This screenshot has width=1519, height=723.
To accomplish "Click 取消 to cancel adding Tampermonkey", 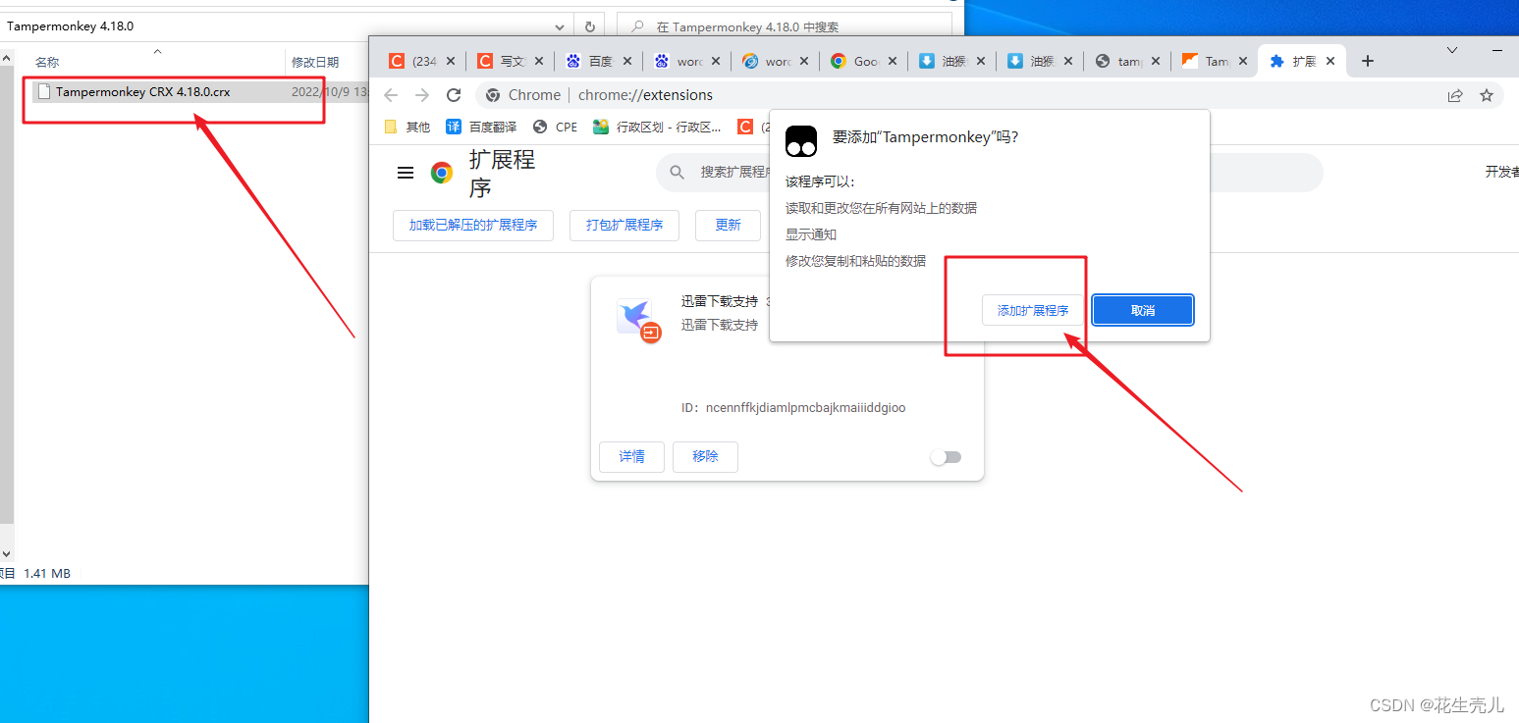I will tap(1143, 310).
